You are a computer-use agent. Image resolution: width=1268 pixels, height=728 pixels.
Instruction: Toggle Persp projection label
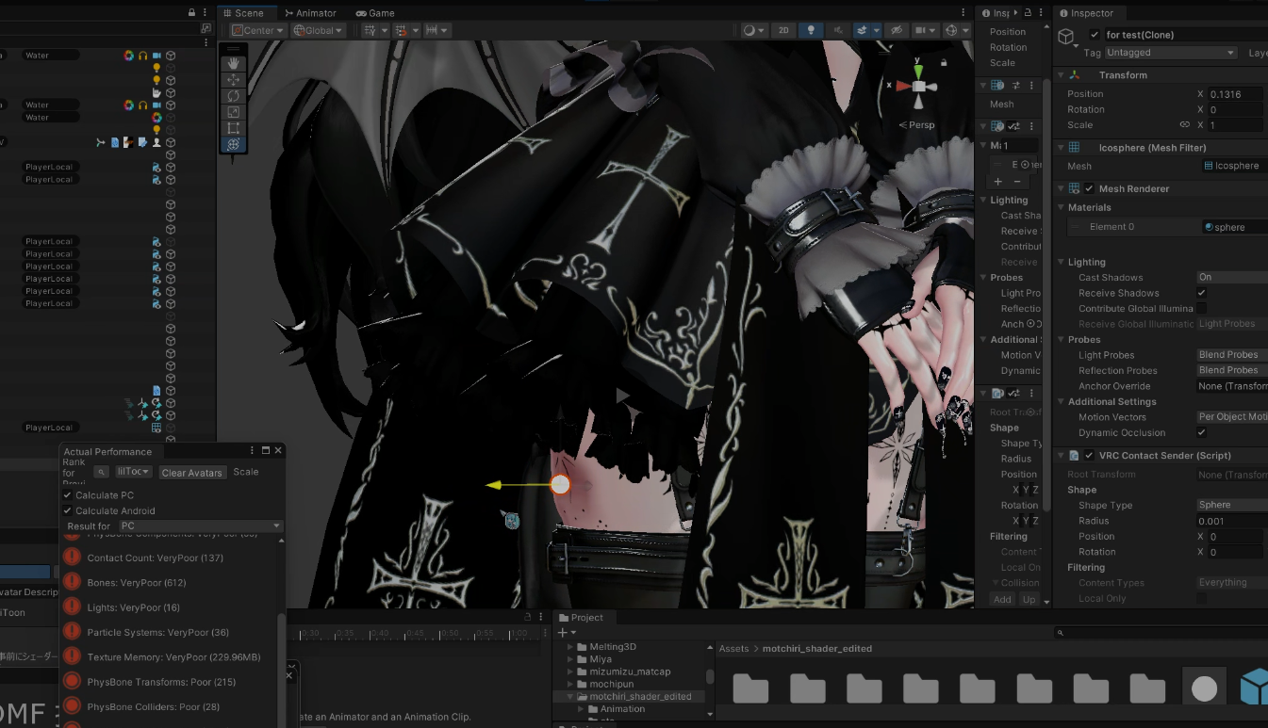click(x=917, y=124)
